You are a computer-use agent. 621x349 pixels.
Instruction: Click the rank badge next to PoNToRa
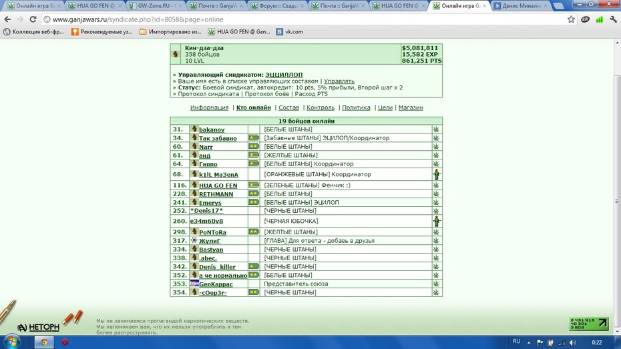pyautogui.click(x=254, y=232)
